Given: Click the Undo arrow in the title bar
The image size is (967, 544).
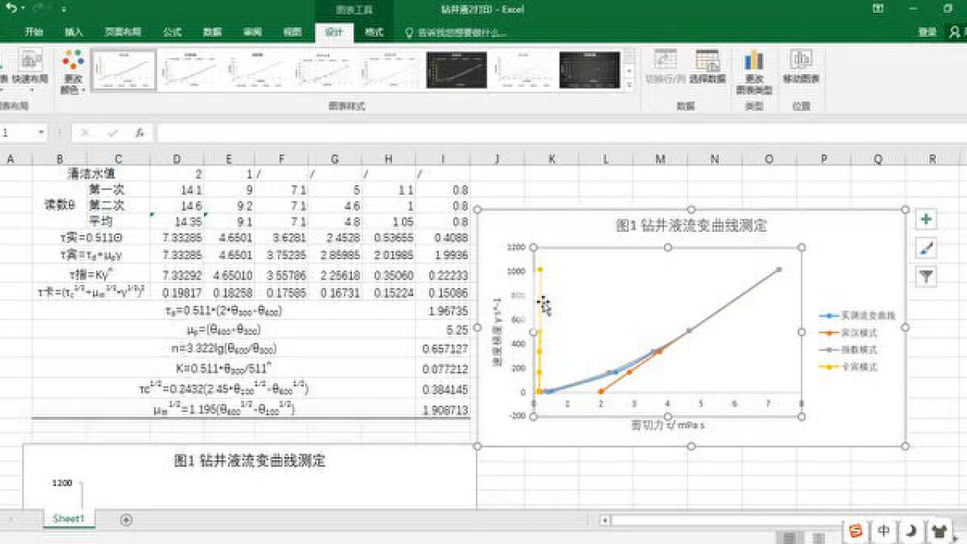Looking at the screenshot, I should tap(10, 8).
